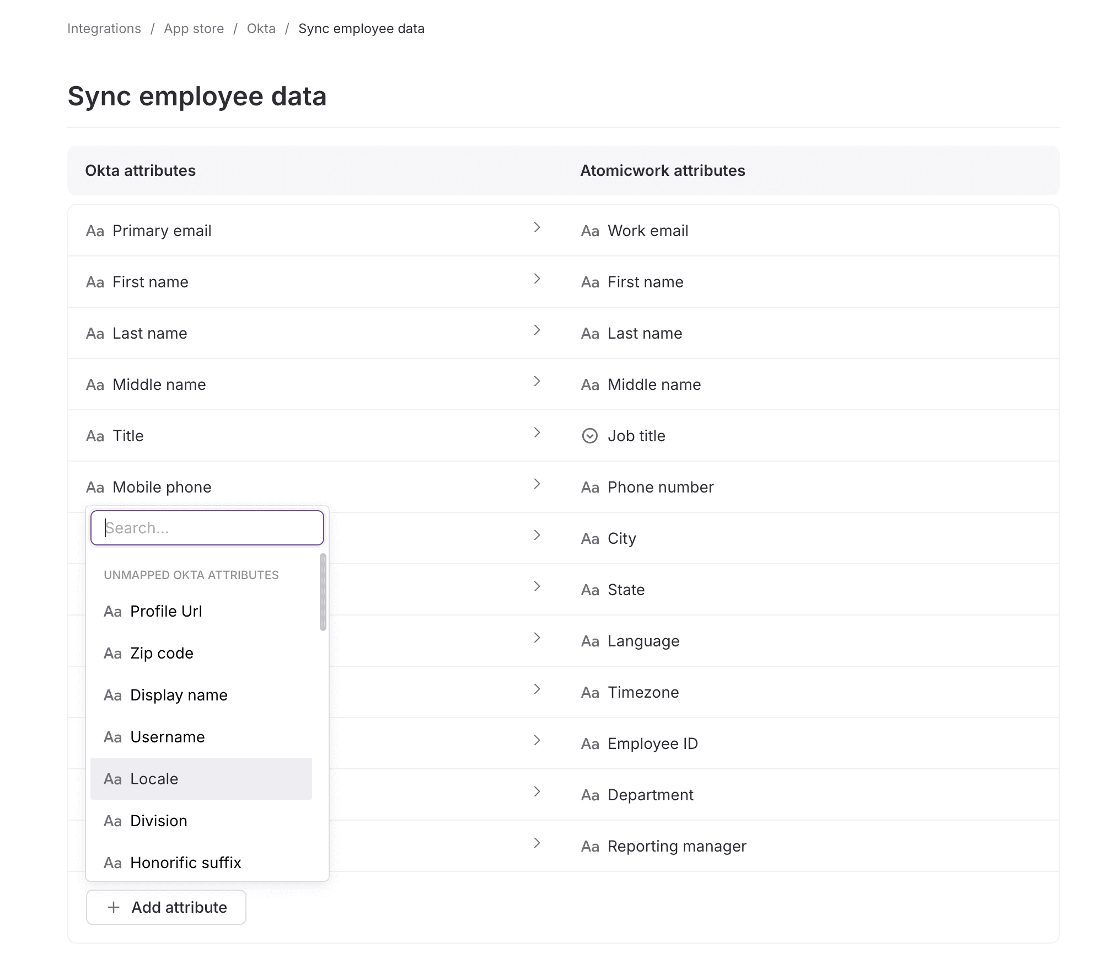Click Aa text-type icon beside Employee ID
Screen dimensions: 1111x974
point(590,744)
